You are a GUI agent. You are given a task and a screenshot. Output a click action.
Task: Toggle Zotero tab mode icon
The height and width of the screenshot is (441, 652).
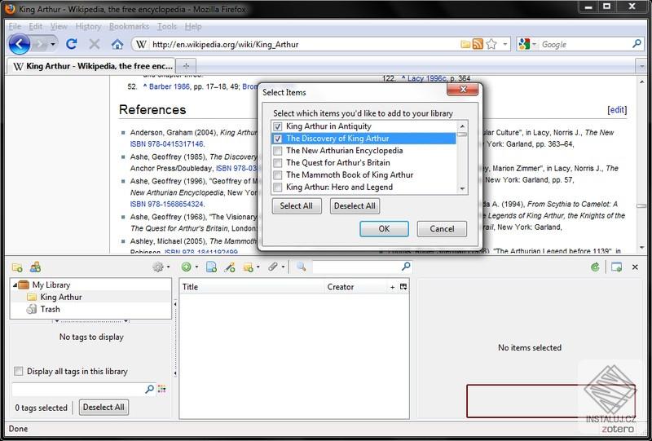point(617,267)
